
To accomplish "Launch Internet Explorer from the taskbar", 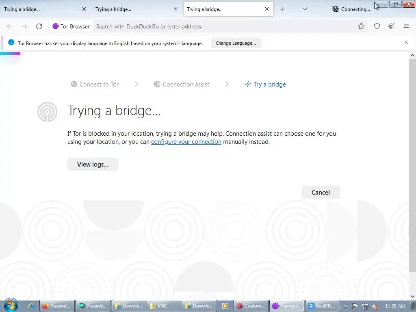I will pos(31,306).
